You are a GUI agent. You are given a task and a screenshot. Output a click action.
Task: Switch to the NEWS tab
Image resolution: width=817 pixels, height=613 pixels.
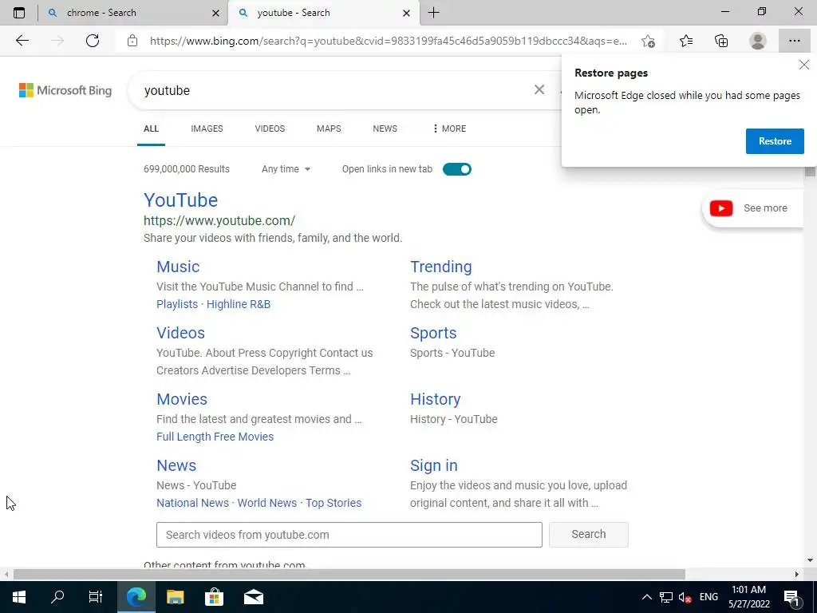click(385, 129)
